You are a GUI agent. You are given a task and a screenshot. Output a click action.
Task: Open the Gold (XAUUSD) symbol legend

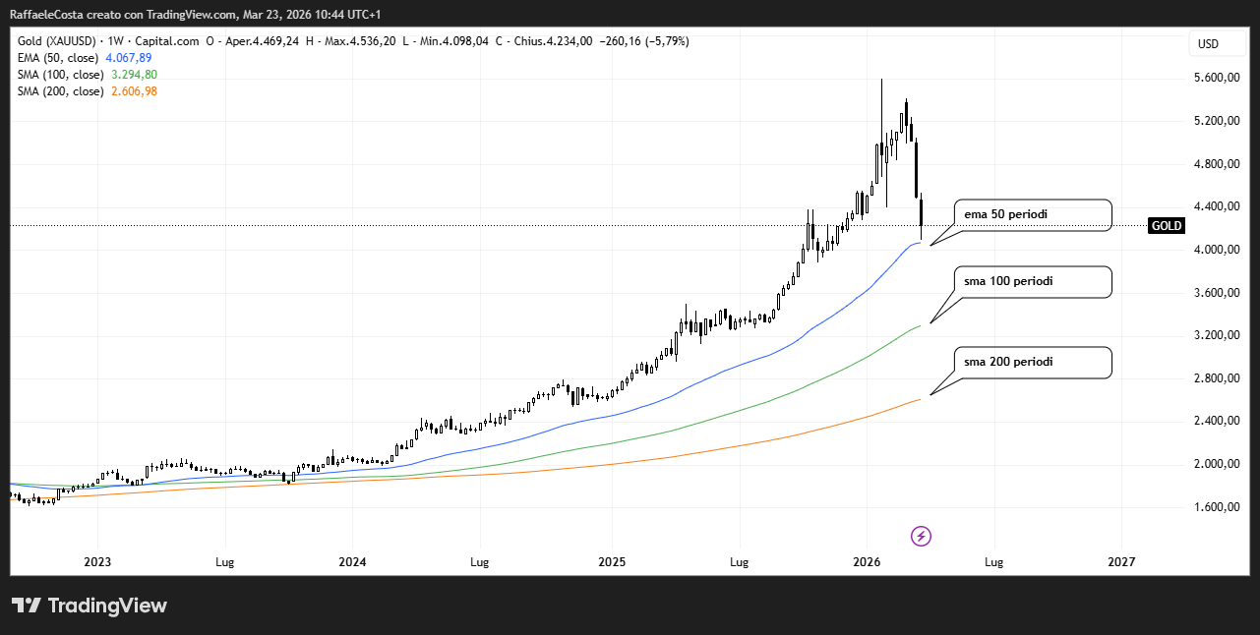pyautogui.click(x=58, y=41)
